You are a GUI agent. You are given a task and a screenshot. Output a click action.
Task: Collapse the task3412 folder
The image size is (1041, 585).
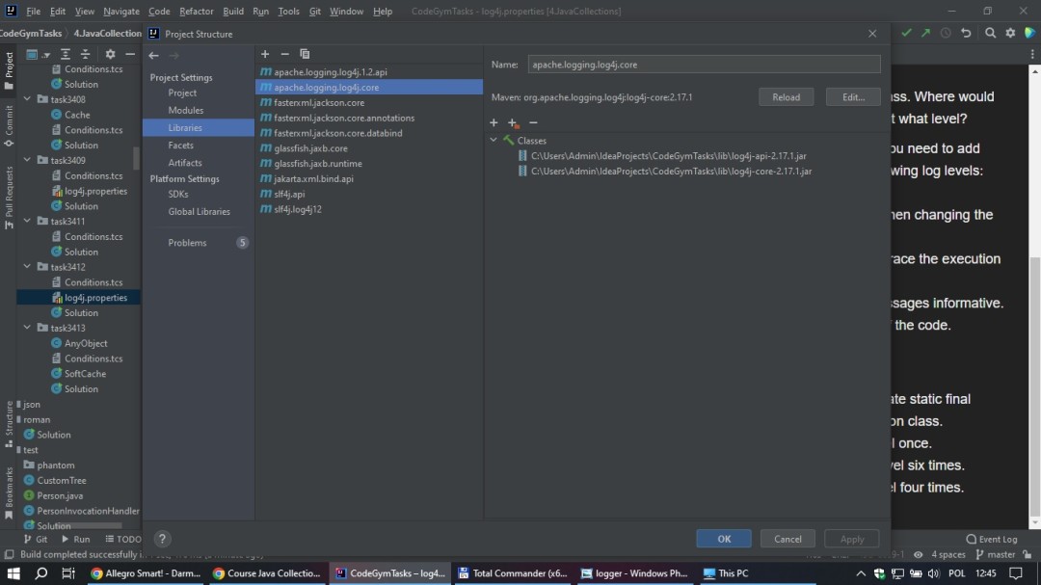pyautogui.click(x=27, y=267)
